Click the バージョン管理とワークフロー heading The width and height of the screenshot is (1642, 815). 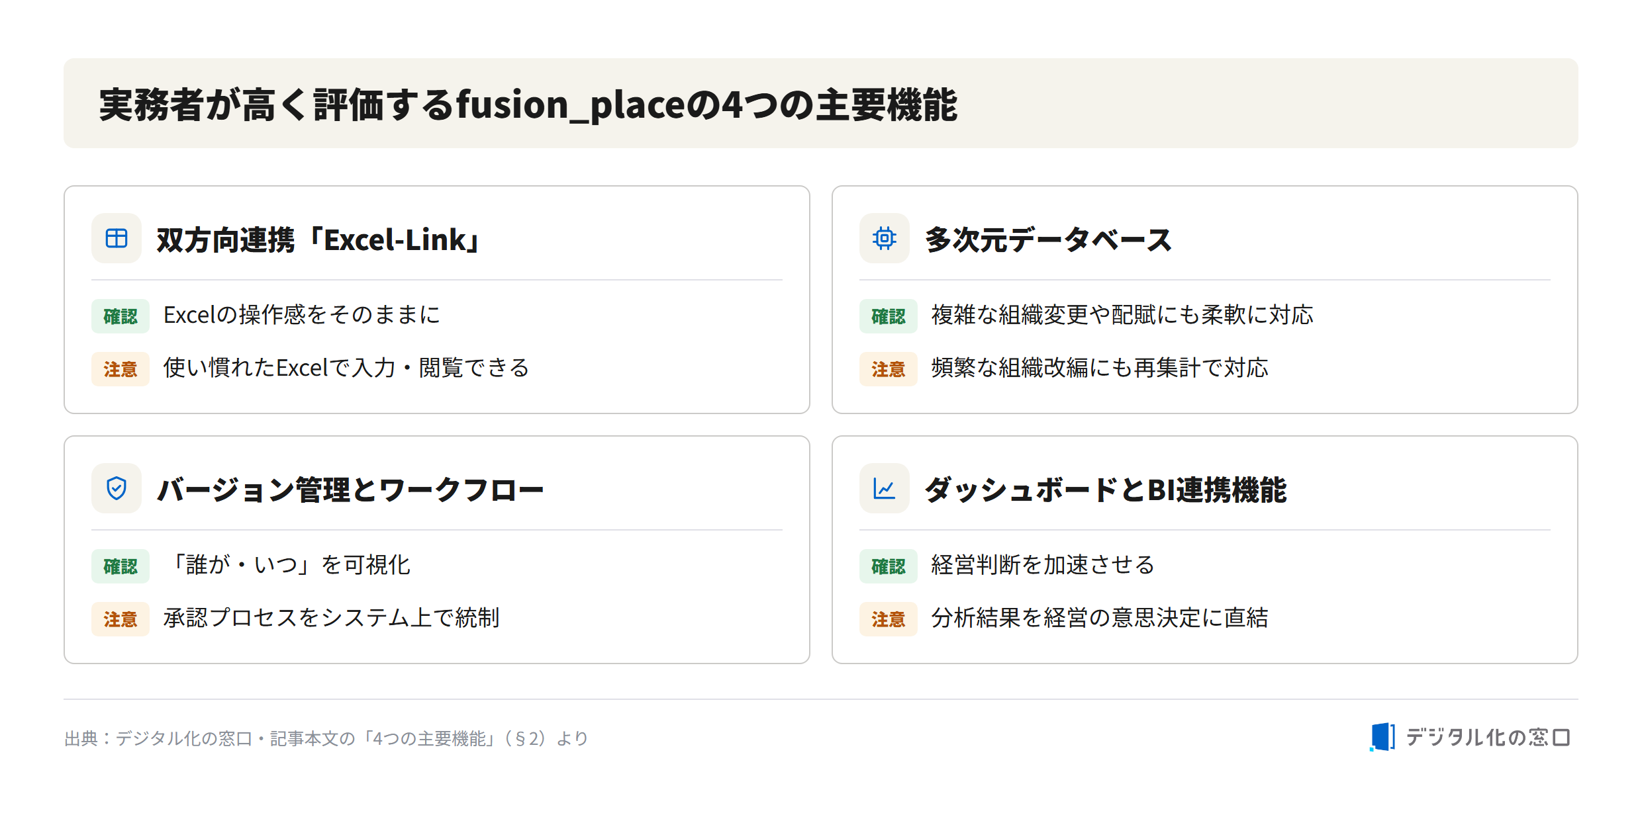[x=350, y=490]
